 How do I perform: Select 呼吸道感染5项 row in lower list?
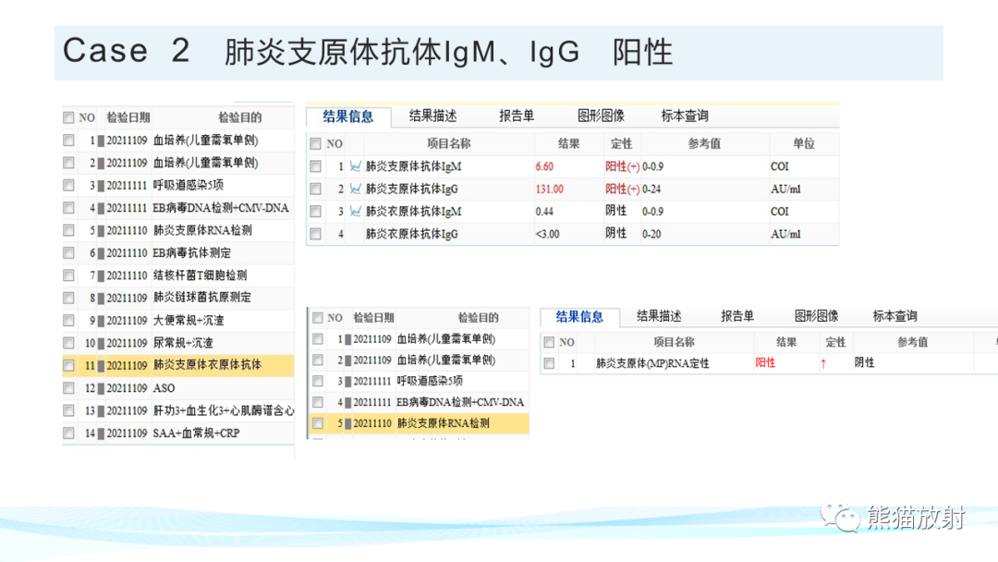tap(420, 381)
